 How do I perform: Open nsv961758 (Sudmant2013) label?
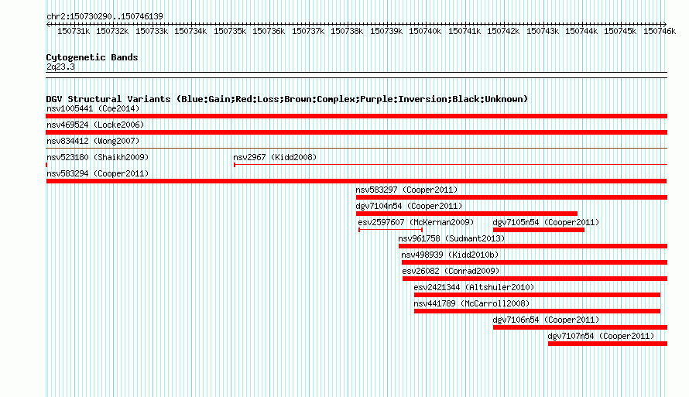point(451,238)
